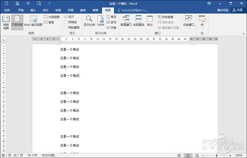Viewport: 247px width, 158px height.
Task: Switch to 草稿 draft view
Action: click(49, 22)
